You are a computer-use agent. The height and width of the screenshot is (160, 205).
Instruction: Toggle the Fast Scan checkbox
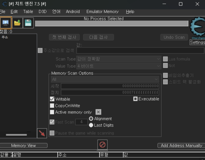coord(52,122)
